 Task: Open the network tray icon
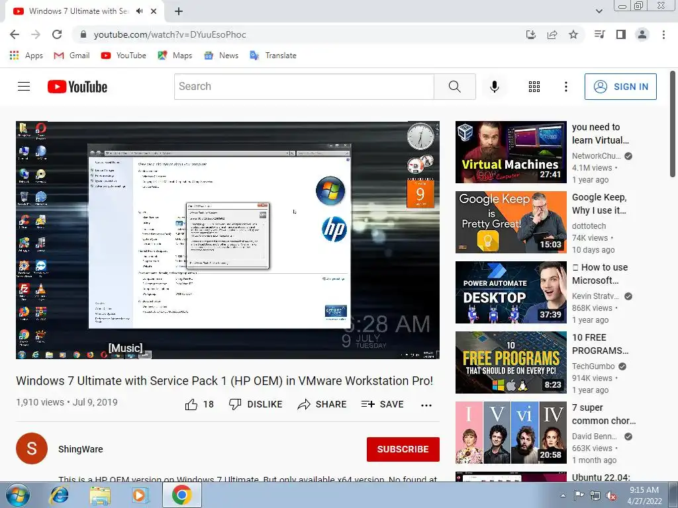pyautogui.click(x=595, y=495)
